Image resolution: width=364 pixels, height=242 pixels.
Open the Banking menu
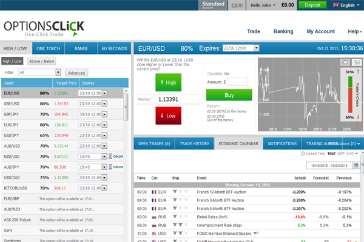point(283,31)
